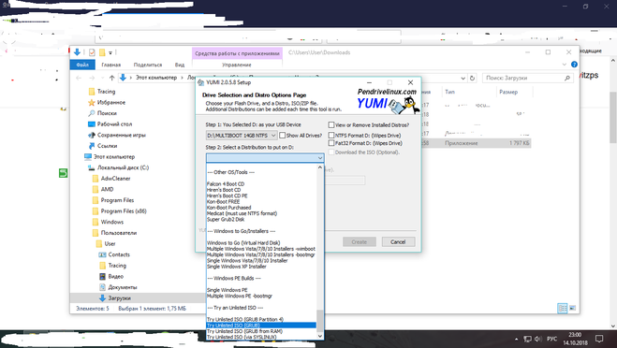Choose Hiren's Boot CD PE in list

[228, 196]
